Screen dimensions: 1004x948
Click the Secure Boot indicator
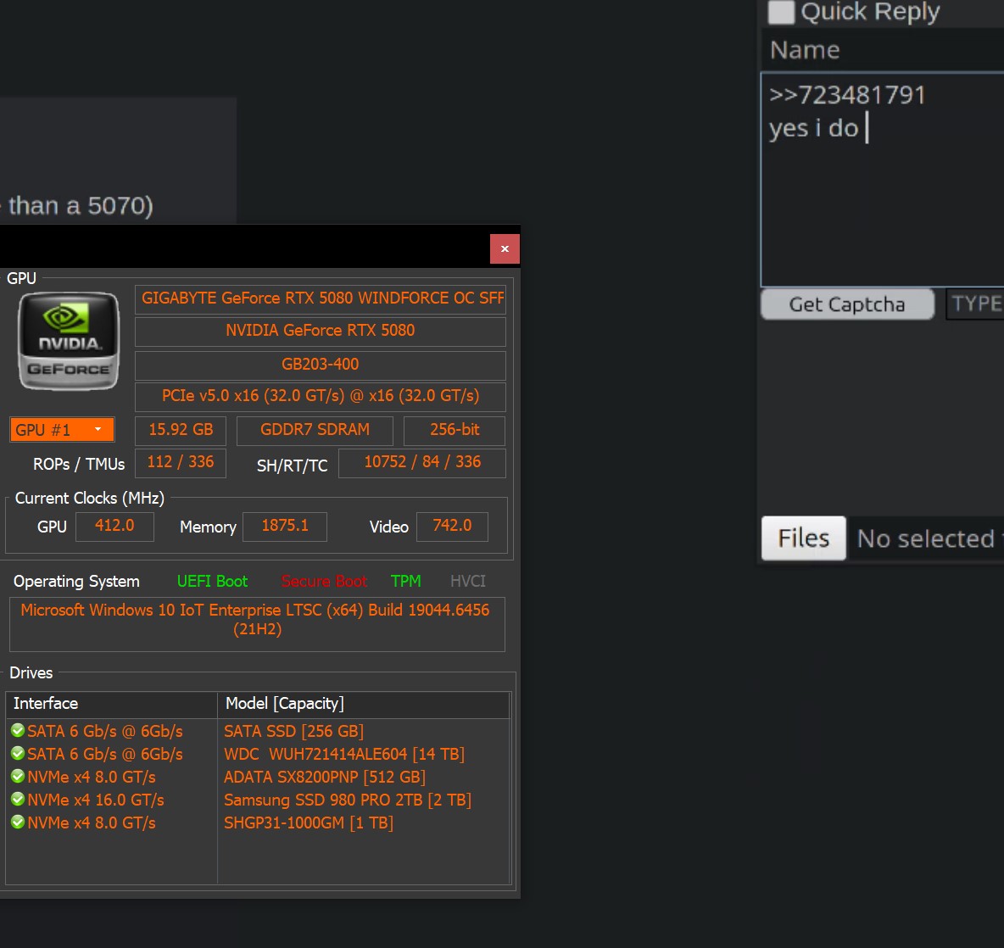click(x=324, y=581)
